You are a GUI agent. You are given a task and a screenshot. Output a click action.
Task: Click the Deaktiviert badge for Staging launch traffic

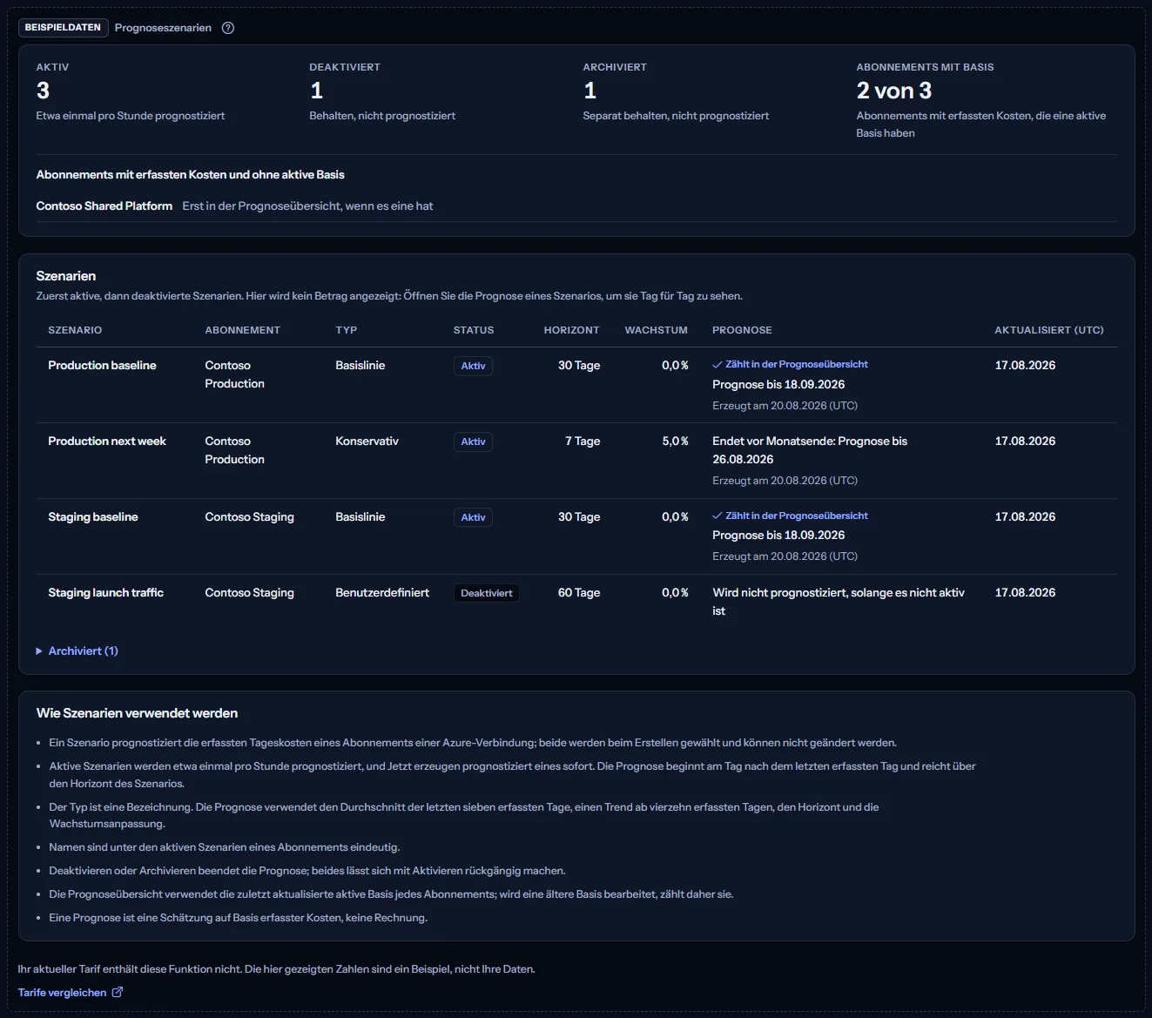pos(487,593)
